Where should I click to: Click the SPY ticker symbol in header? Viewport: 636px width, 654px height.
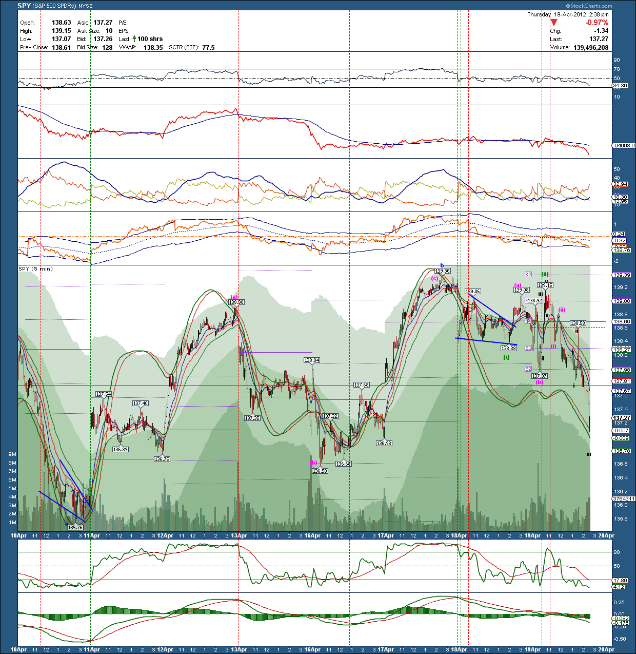23,6
